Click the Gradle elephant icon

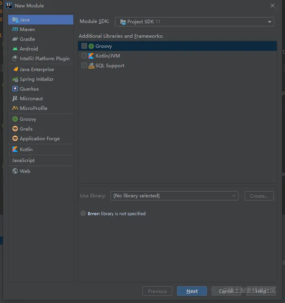point(15,39)
